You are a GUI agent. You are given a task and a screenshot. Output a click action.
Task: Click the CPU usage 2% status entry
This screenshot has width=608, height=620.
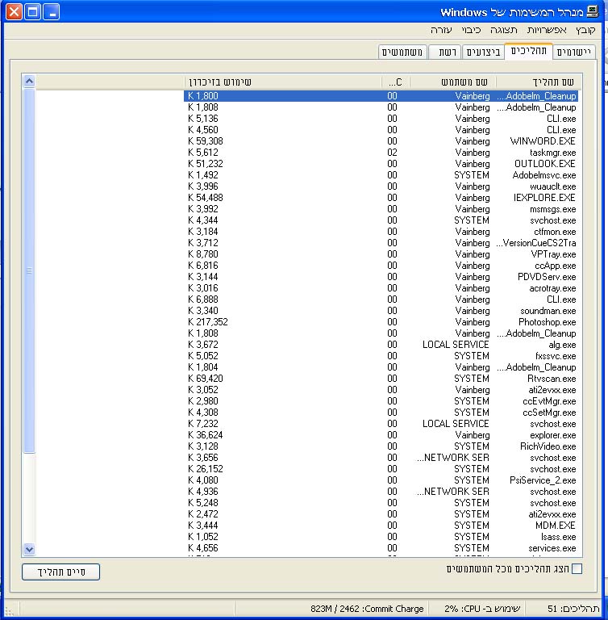coord(482,609)
